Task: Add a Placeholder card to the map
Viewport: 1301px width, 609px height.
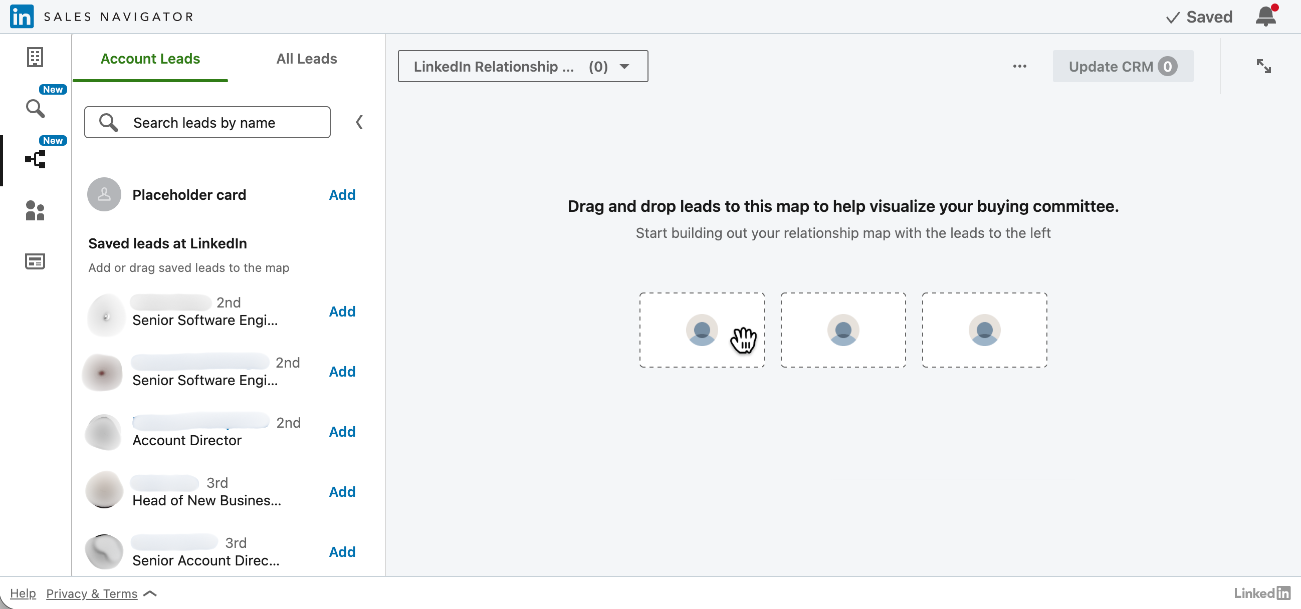Action: (x=342, y=195)
